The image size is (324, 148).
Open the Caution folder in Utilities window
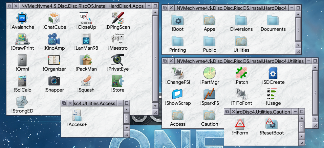(209, 115)
